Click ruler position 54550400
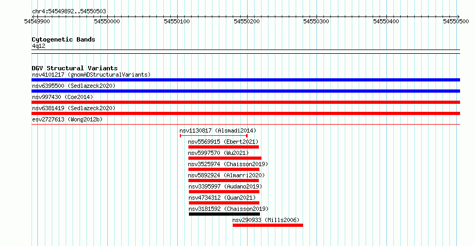 click(x=386, y=21)
